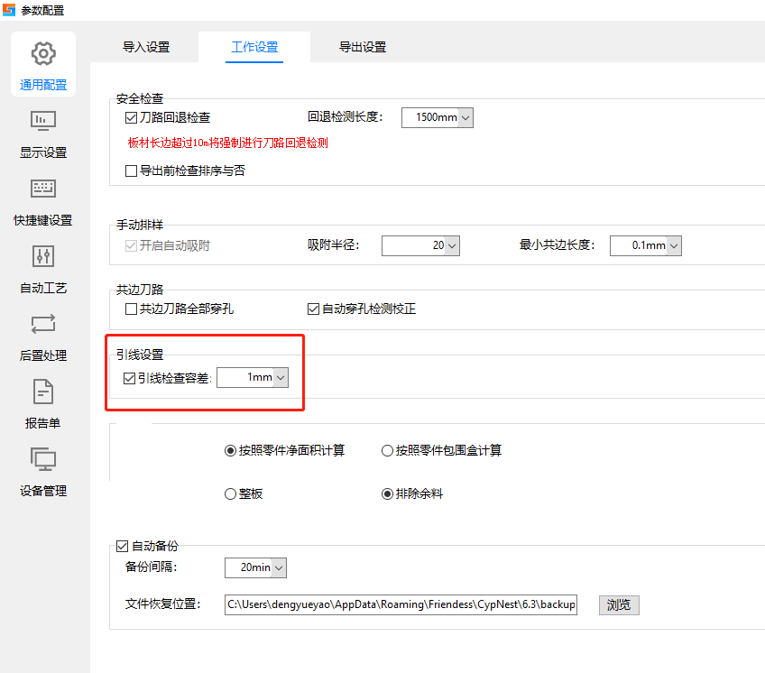Viewport: 765px width, 673px height.
Task: Expand 回退检测长度 1500mm dropdown
Action: 465,117
